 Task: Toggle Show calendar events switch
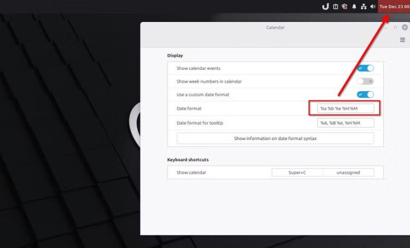(x=365, y=68)
